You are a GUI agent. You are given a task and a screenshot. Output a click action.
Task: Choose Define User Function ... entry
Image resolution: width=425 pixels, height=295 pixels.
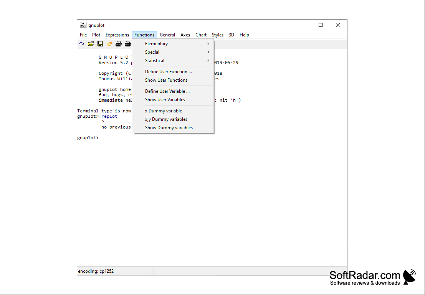pyautogui.click(x=173, y=72)
